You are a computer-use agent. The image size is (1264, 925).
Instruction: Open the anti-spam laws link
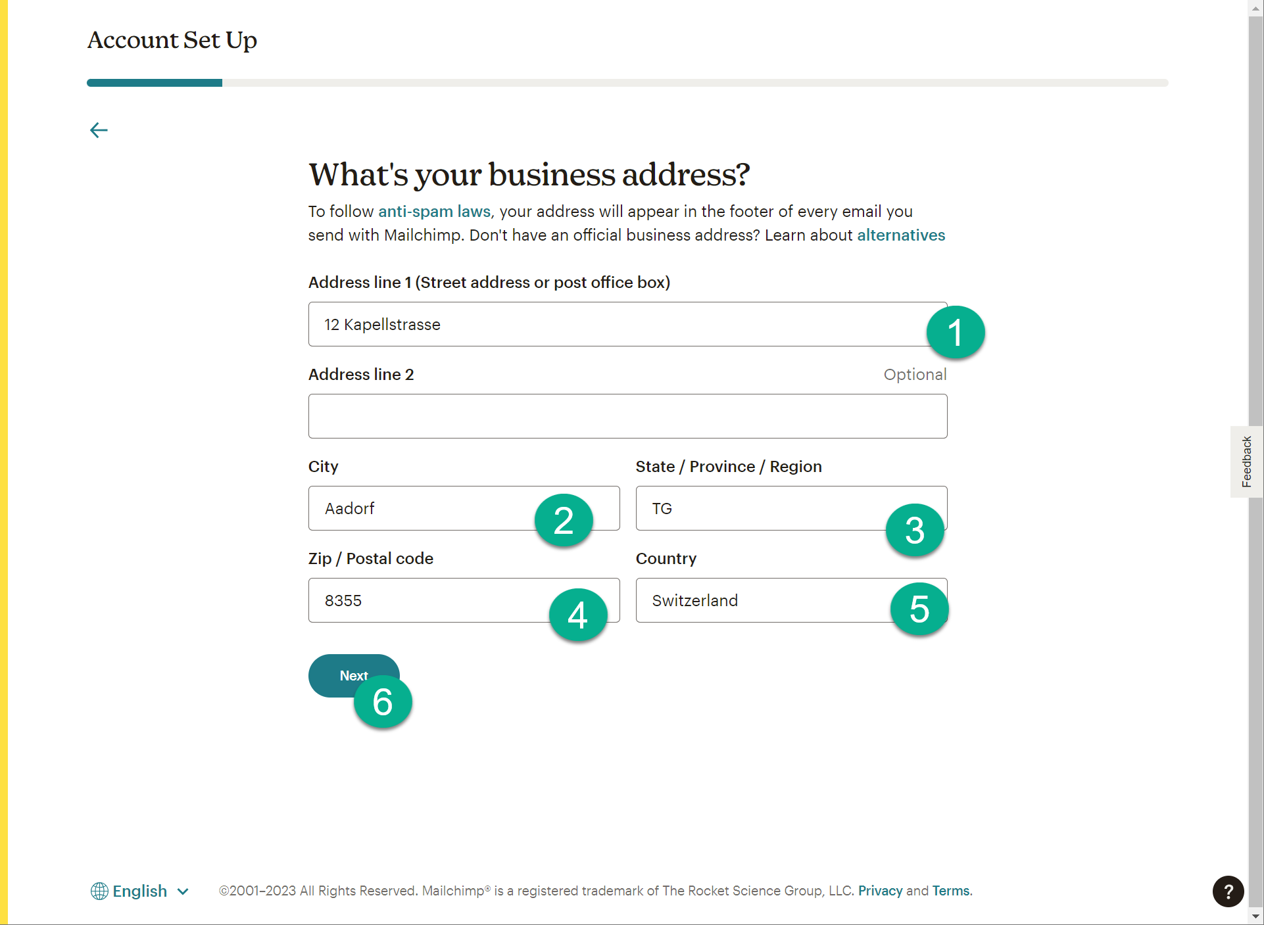[434, 212]
